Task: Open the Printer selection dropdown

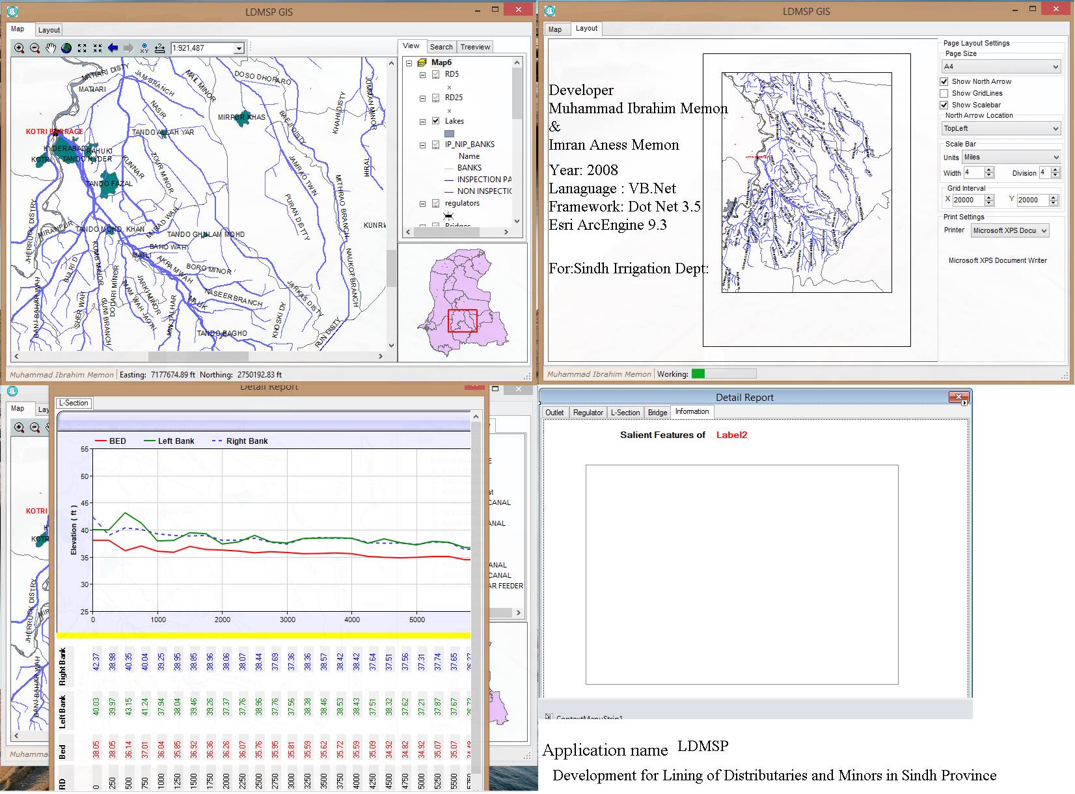Action: [x=1010, y=230]
